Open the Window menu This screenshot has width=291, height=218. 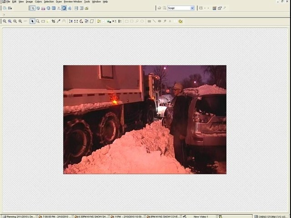tap(96, 2)
